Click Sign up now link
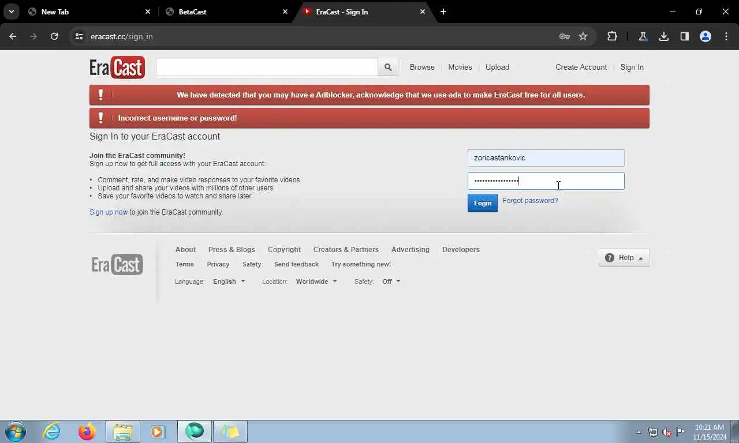This screenshot has height=443, width=739. pos(109,212)
